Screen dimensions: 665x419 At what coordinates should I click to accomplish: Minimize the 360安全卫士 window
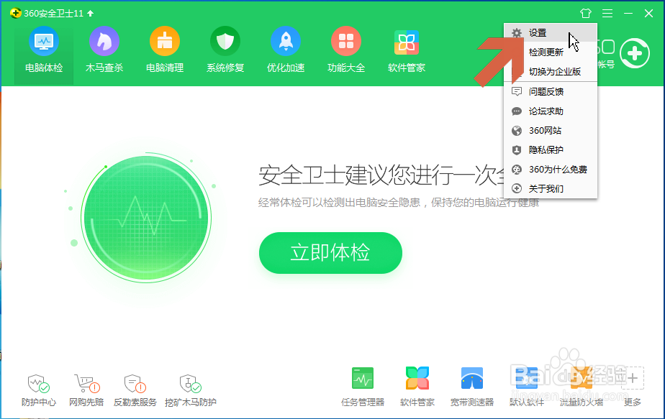pyautogui.click(x=628, y=14)
